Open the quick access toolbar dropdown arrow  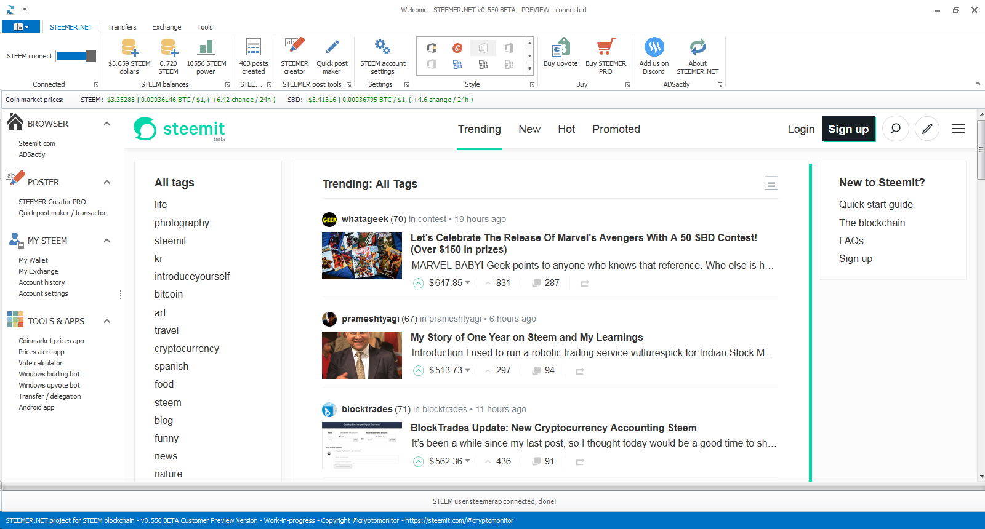click(x=25, y=10)
